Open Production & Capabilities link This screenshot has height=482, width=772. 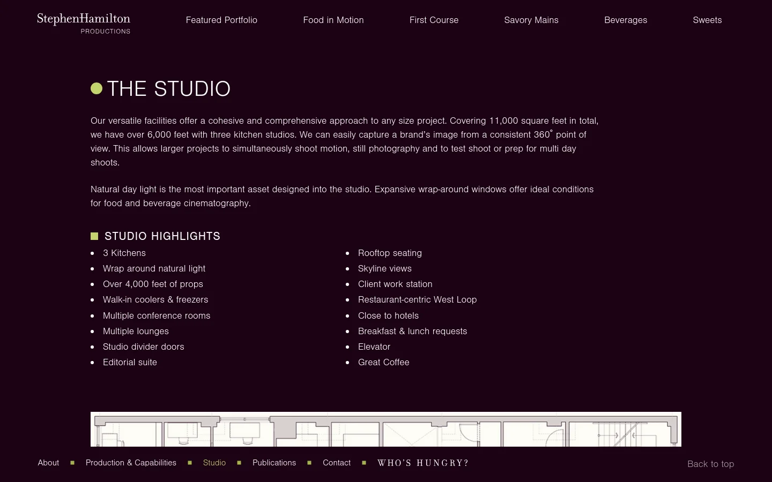pos(131,463)
